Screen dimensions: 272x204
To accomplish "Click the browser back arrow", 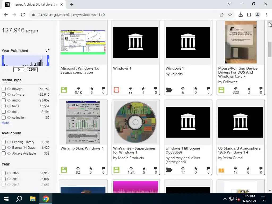I will tap(6, 15).
